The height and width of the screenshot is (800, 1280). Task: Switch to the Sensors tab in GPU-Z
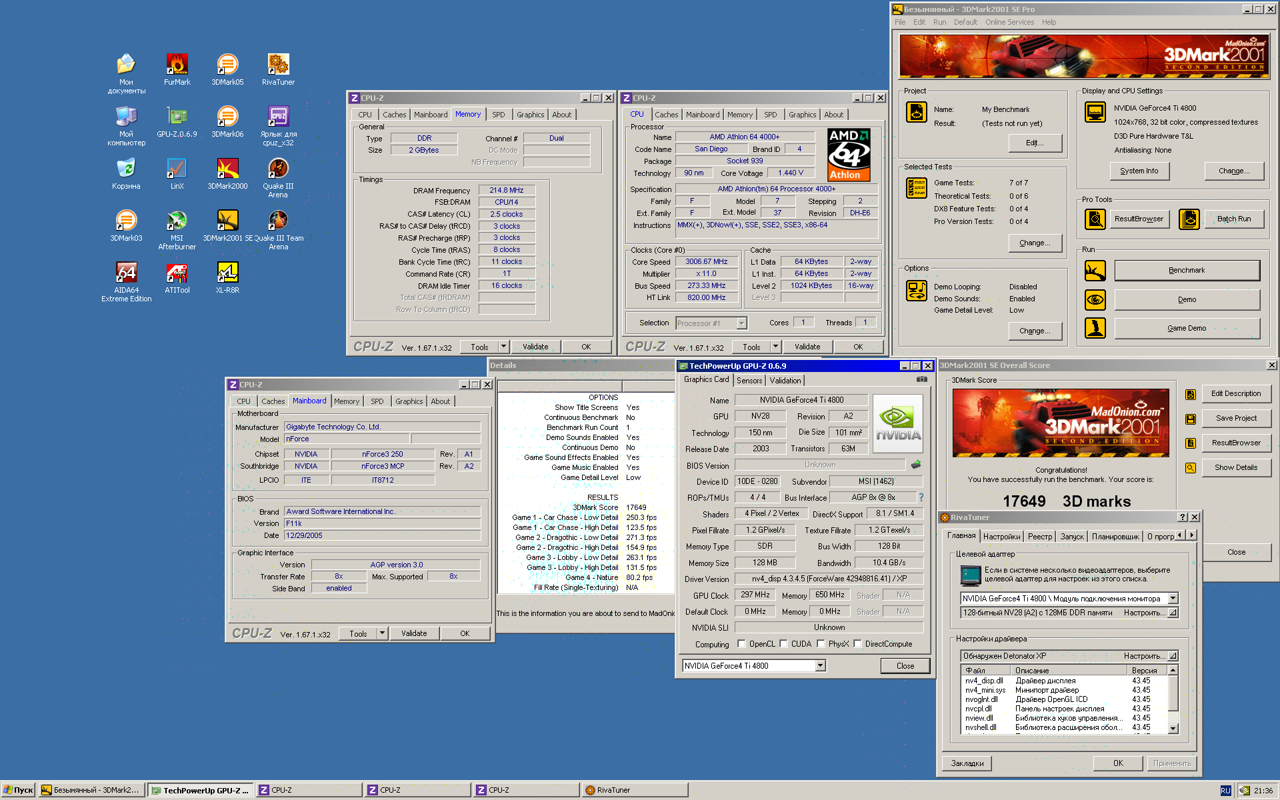pyautogui.click(x=749, y=381)
